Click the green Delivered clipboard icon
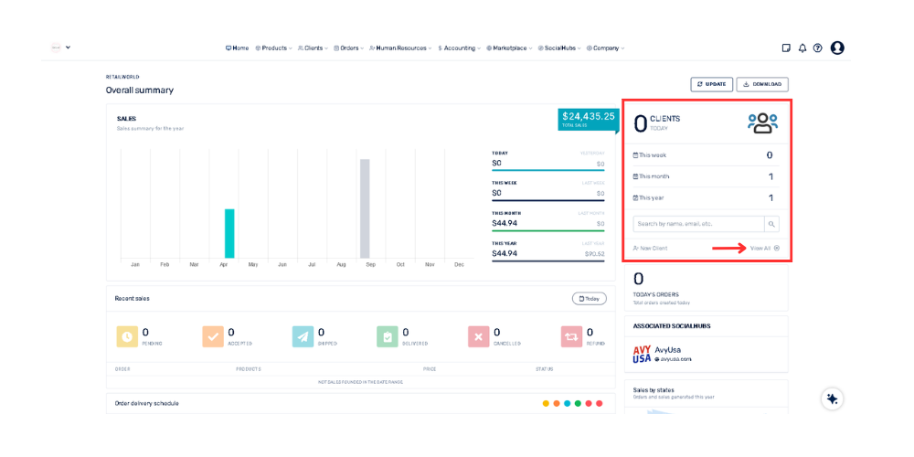Screen dimensions: 914x457 [388, 337]
